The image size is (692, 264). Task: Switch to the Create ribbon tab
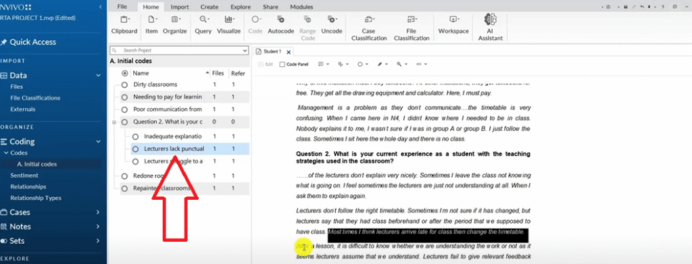coord(209,7)
